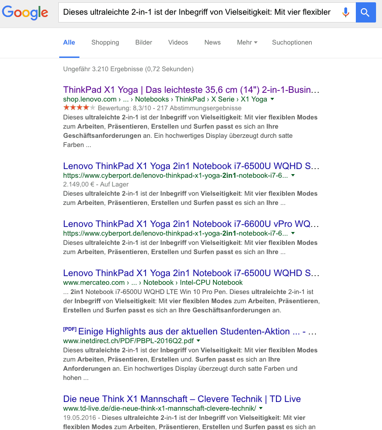382x430 pixels.
Task: Start voice search with the microphone icon
Action: [x=346, y=12]
